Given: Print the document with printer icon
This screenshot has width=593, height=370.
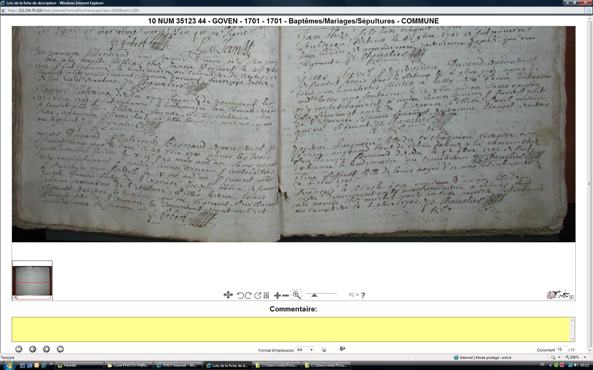Looking at the screenshot, I should click(x=323, y=349).
